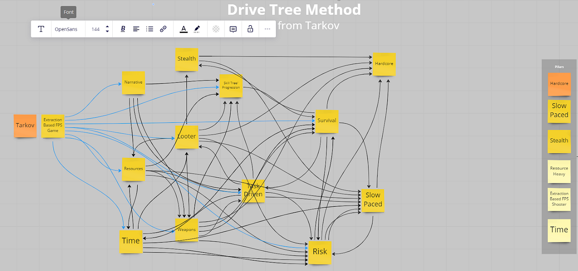Open the more options ellipsis menu
Image resolution: width=578 pixels, height=271 pixels.
(x=268, y=29)
